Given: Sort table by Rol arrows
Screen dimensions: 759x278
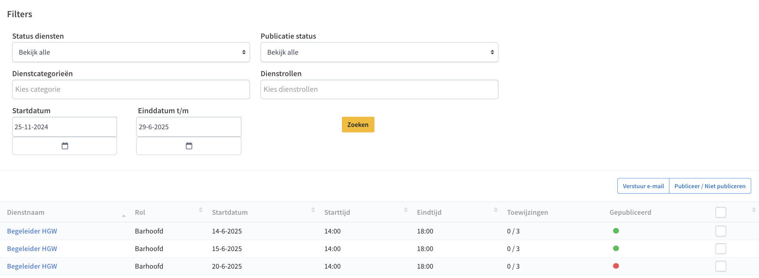Looking at the screenshot, I should coord(201,210).
